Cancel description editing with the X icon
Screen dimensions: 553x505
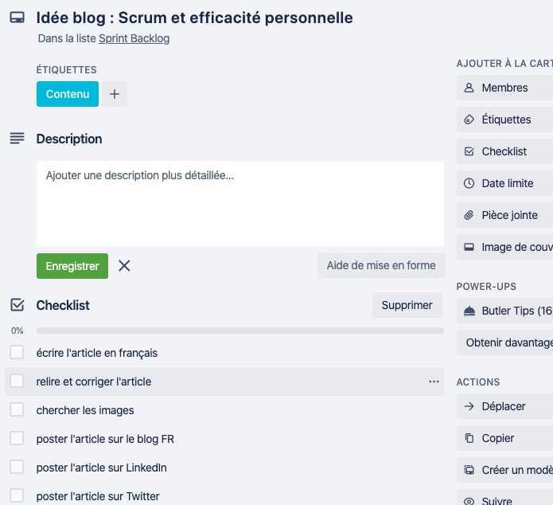pyautogui.click(x=124, y=265)
